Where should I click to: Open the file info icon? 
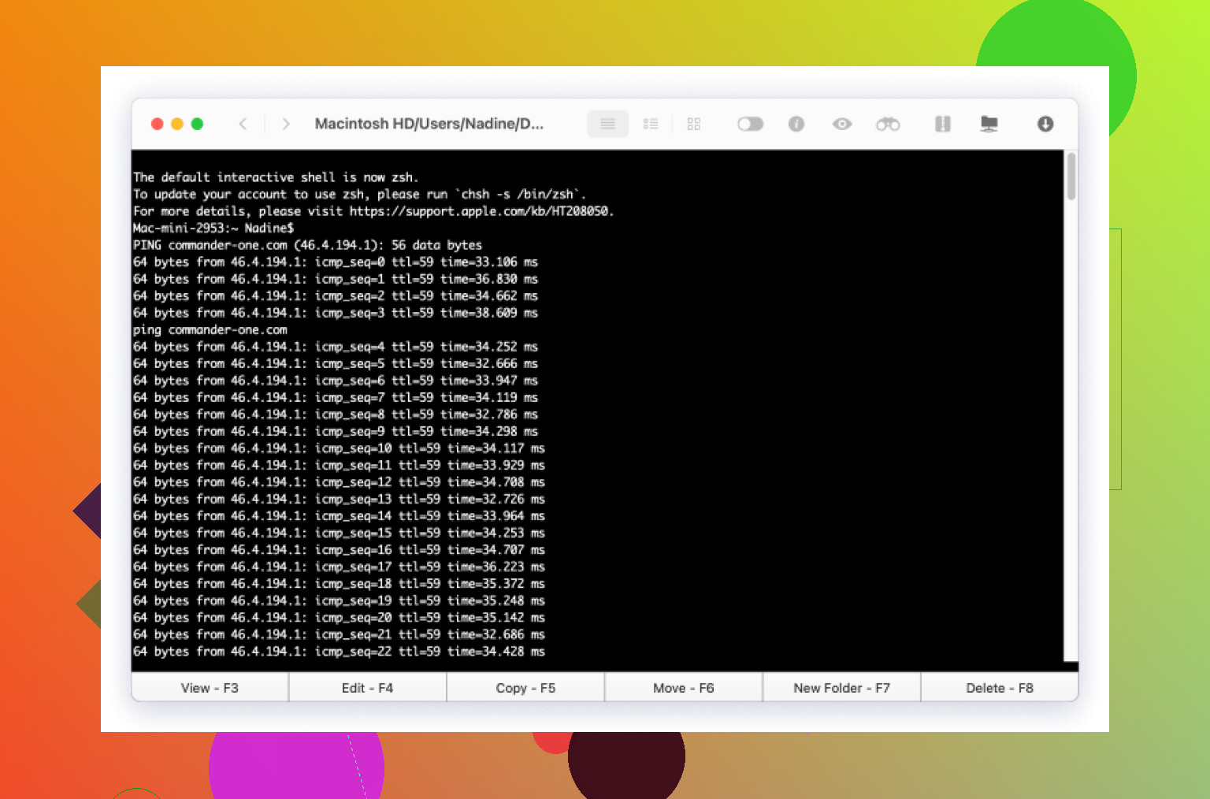coord(796,124)
